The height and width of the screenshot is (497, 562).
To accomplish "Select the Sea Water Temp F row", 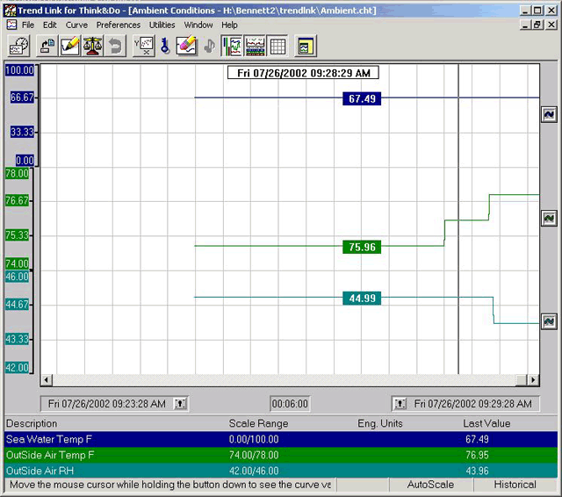I will click(281, 439).
